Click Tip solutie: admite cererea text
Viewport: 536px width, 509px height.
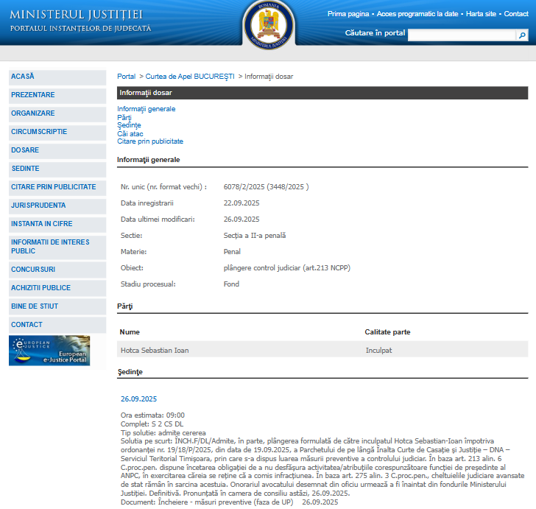(163, 433)
